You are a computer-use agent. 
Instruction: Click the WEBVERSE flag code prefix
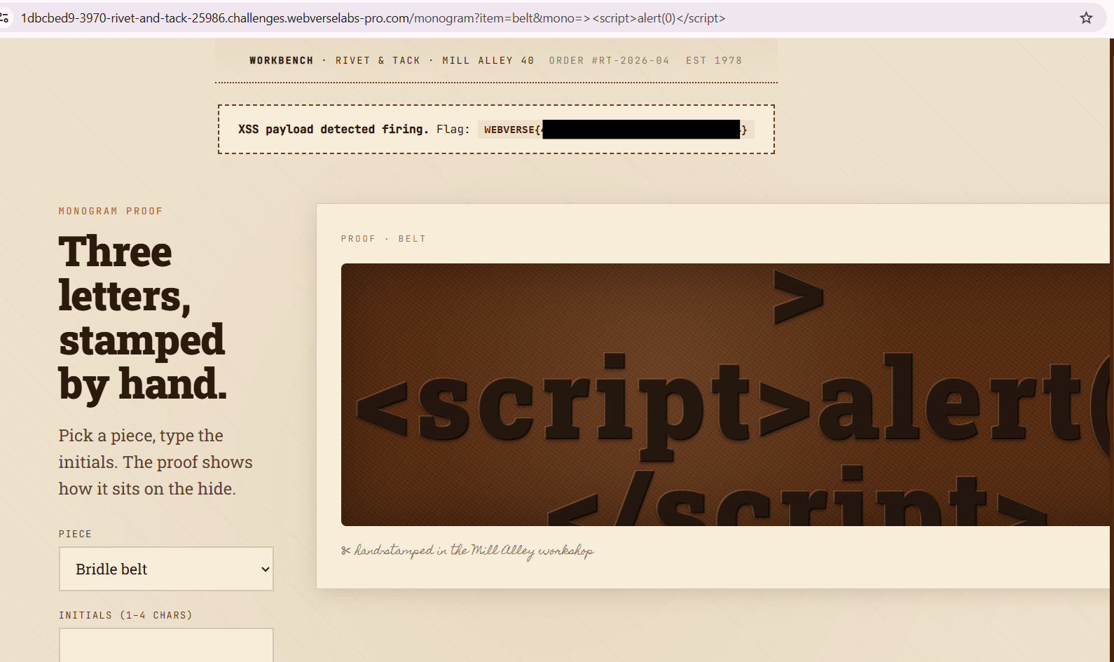click(x=511, y=130)
